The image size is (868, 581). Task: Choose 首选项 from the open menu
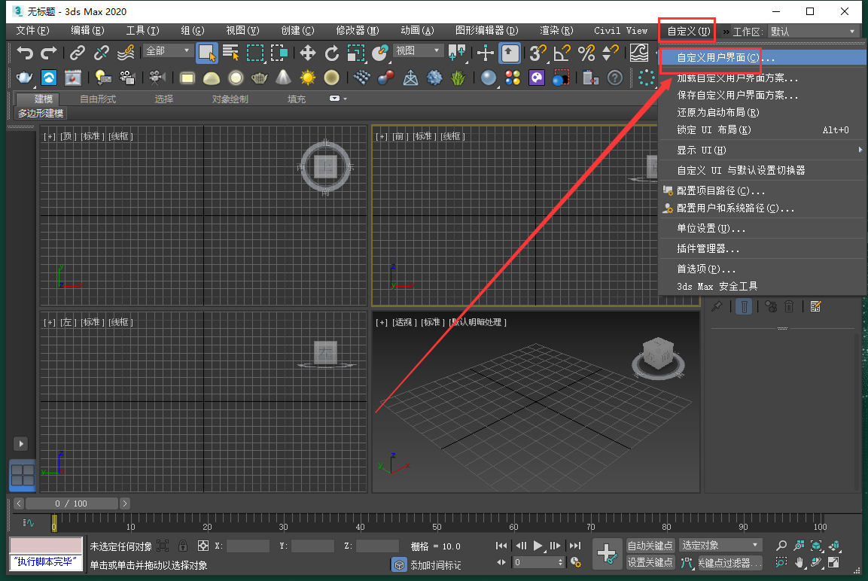click(x=706, y=269)
